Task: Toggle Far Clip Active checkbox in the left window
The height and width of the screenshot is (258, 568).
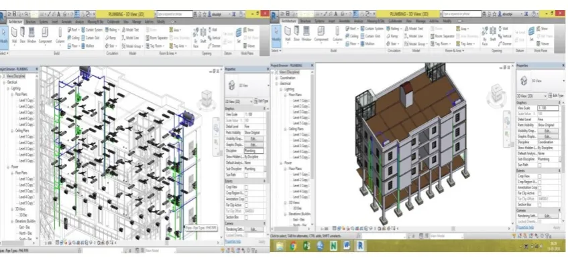Action: (246, 205)
